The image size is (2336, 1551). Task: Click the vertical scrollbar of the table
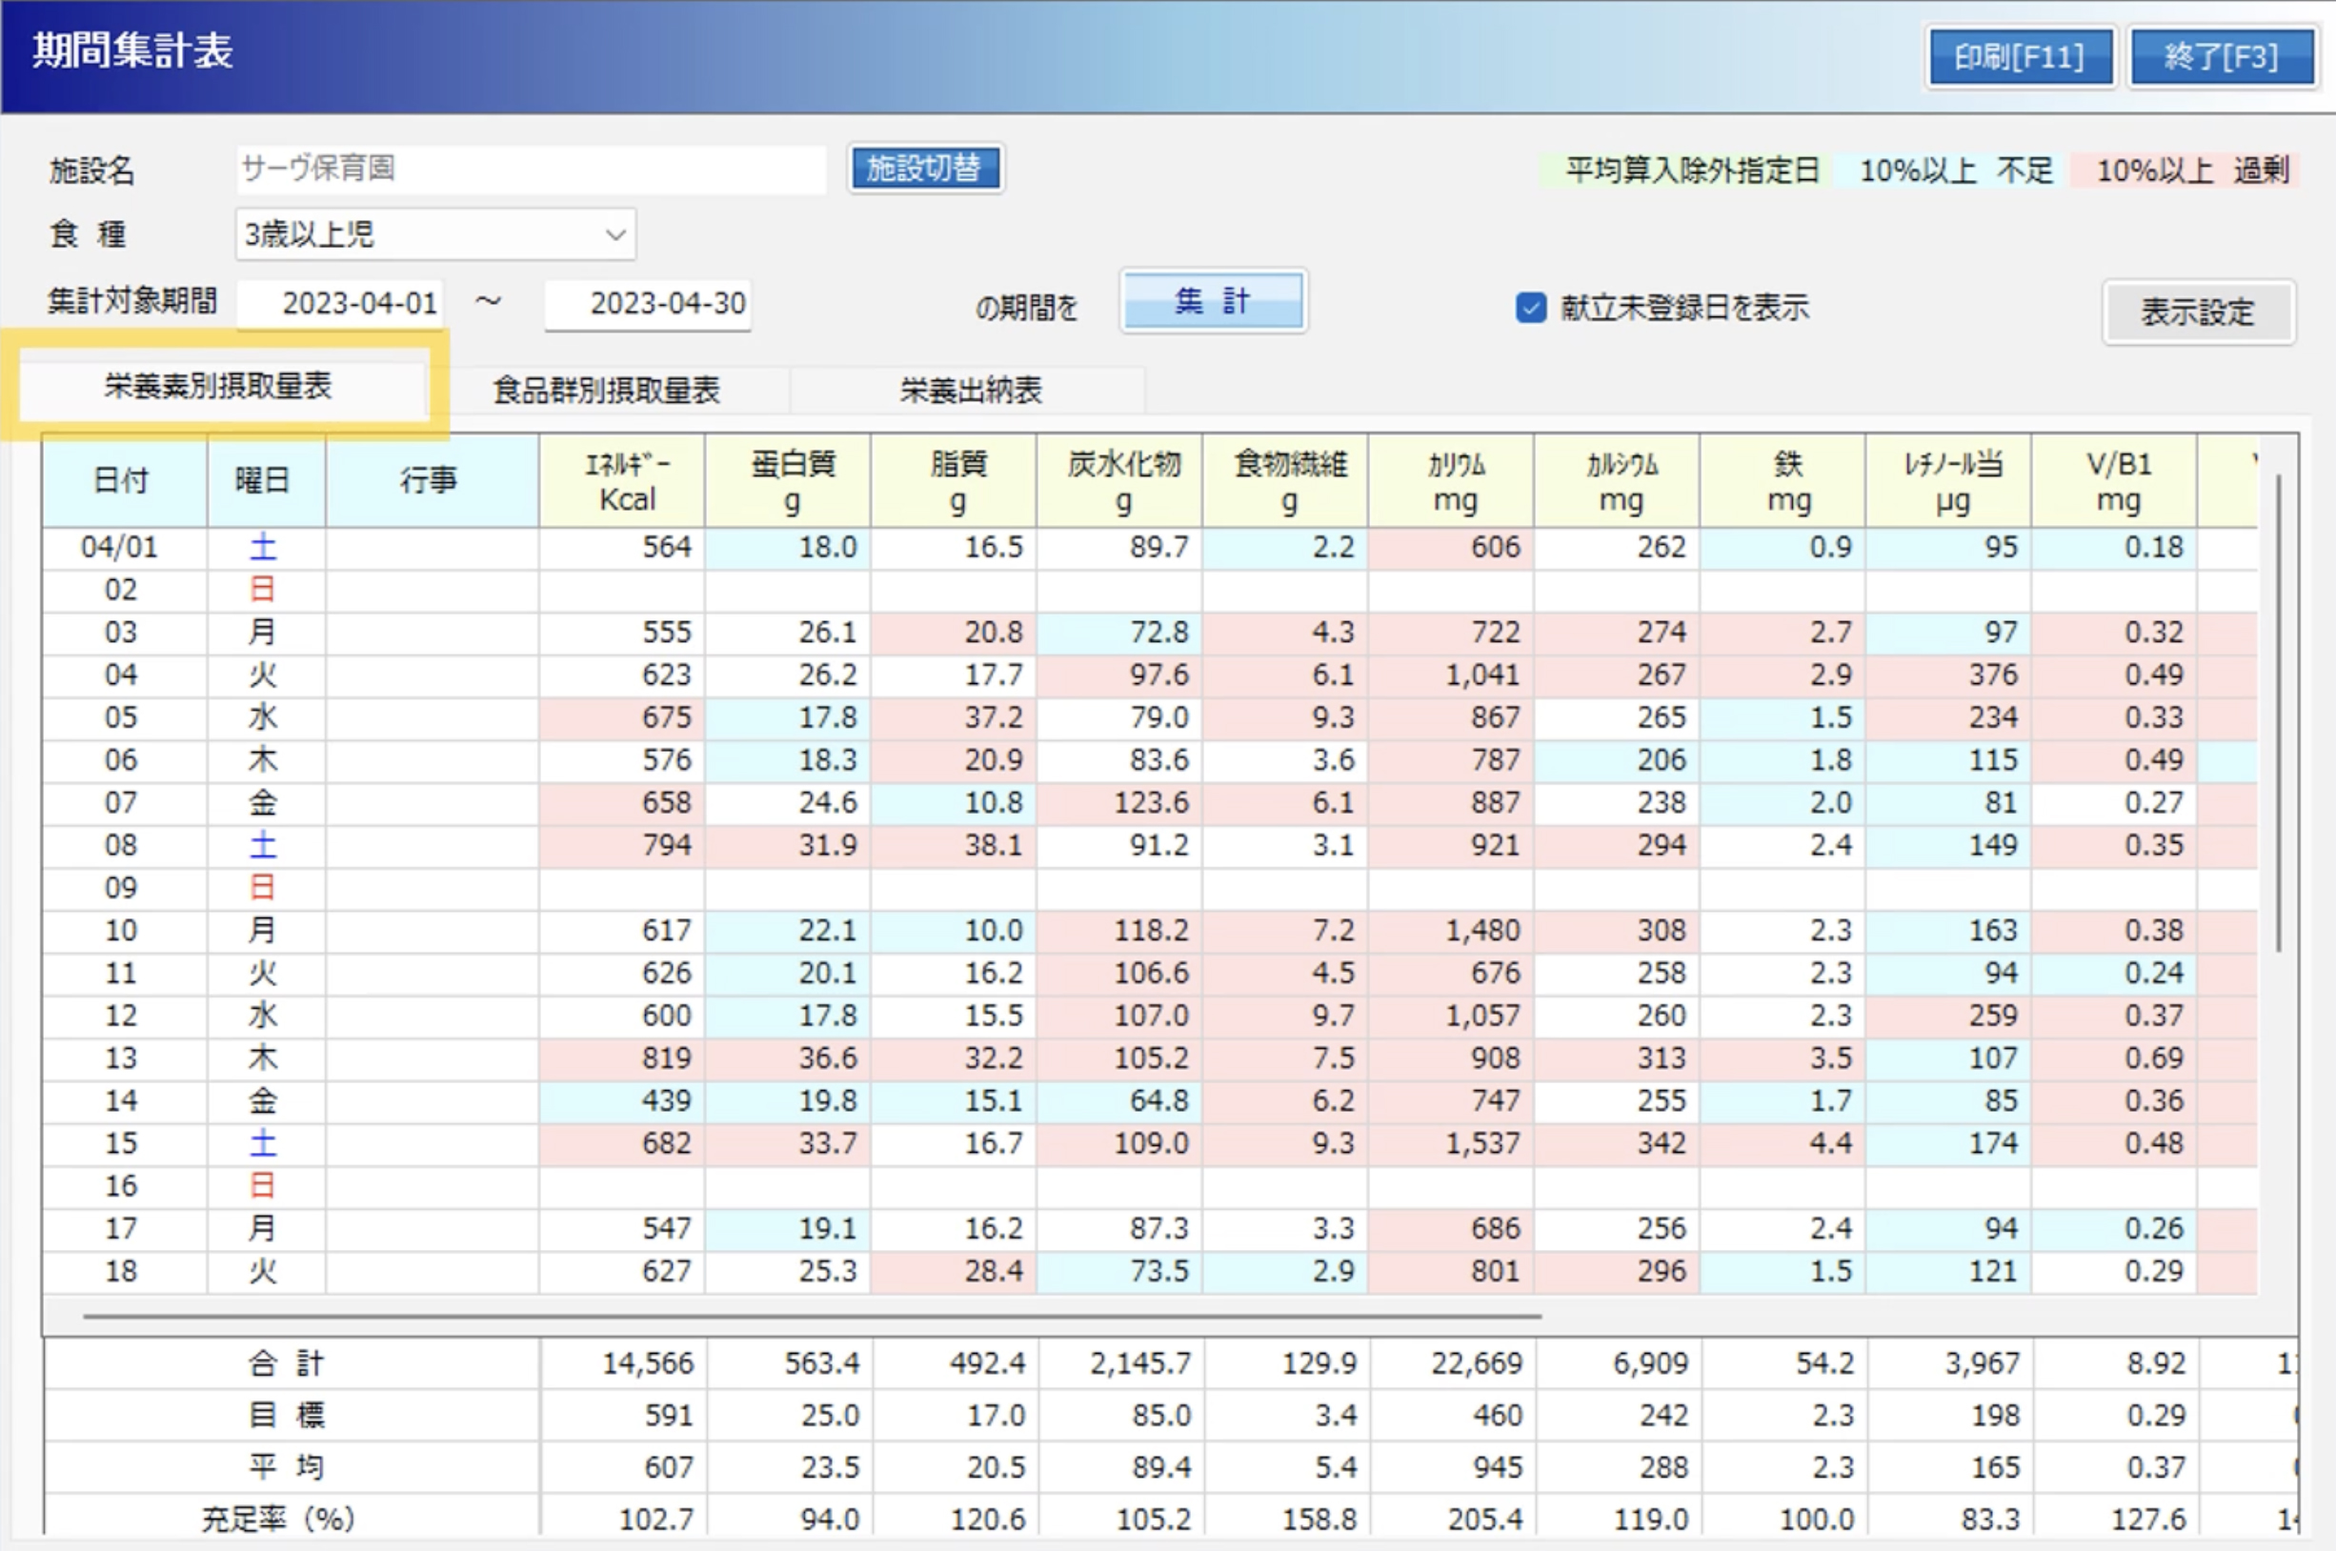2278,713
